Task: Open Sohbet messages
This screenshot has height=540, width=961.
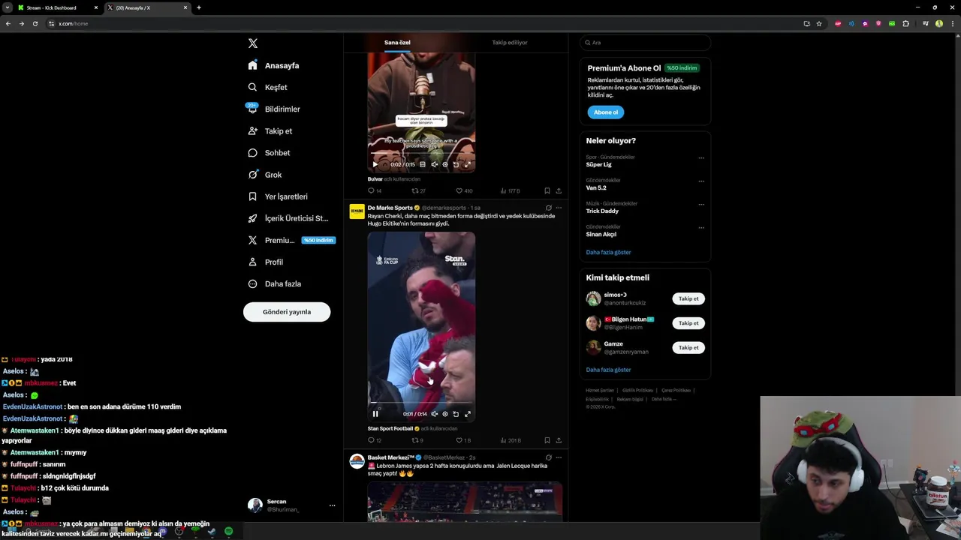Action: click(269, 152)
